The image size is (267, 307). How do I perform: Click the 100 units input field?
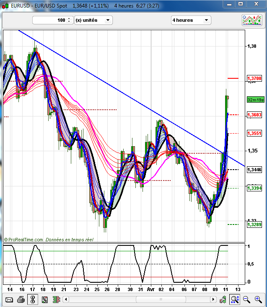click(53, 20)
